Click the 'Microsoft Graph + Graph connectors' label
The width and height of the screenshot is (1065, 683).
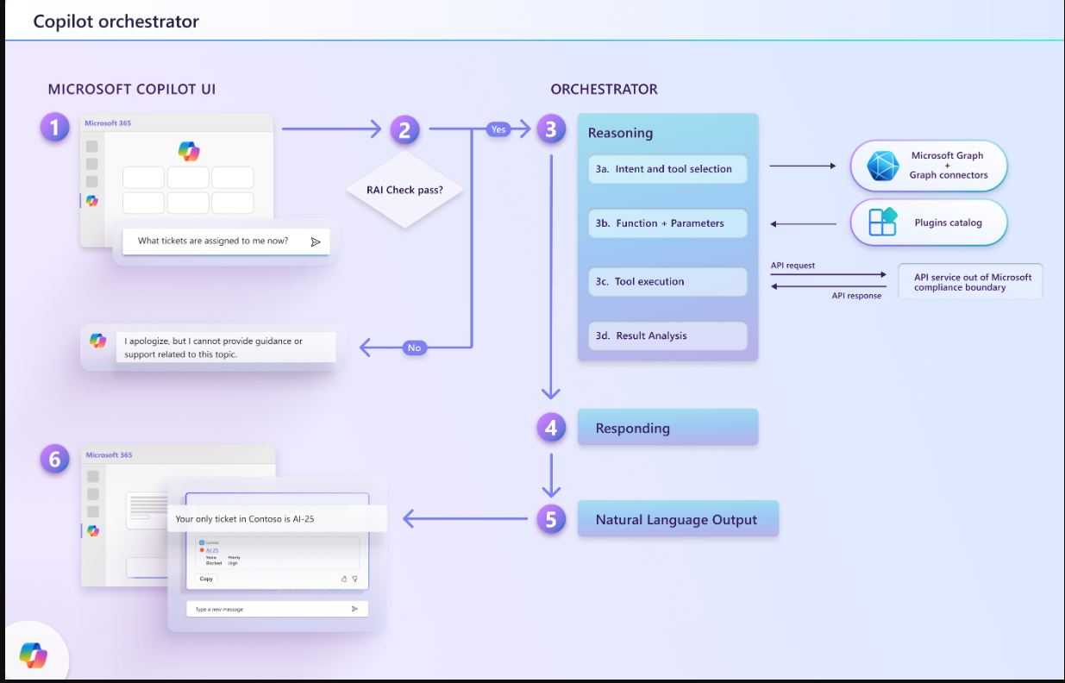pyautogui.click(x=948, y=166)
